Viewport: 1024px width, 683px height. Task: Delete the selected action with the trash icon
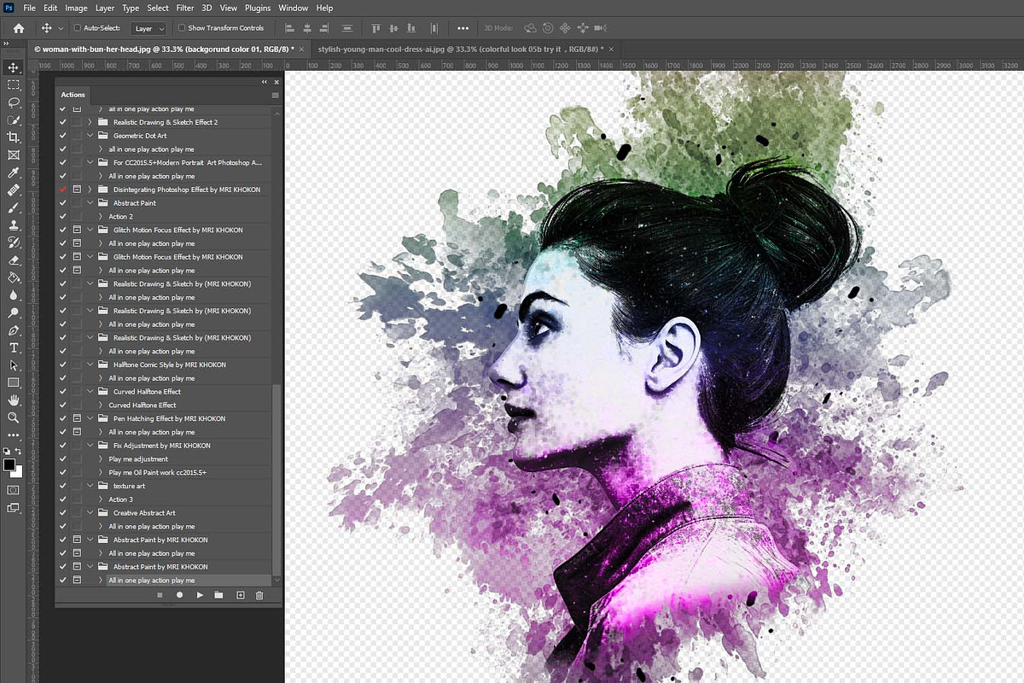point(259,595)
